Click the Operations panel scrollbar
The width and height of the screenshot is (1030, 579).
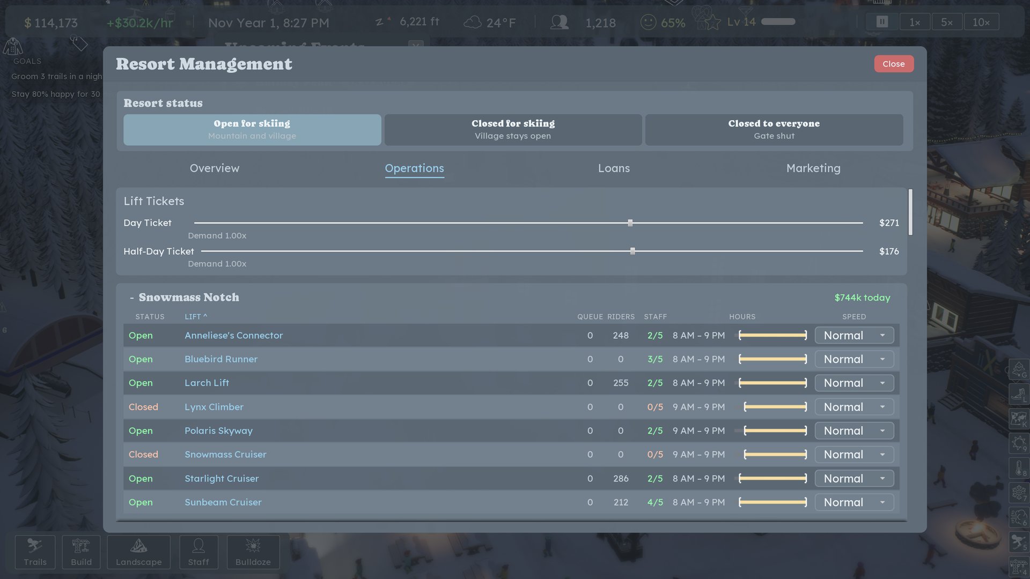tap(910, 212)
